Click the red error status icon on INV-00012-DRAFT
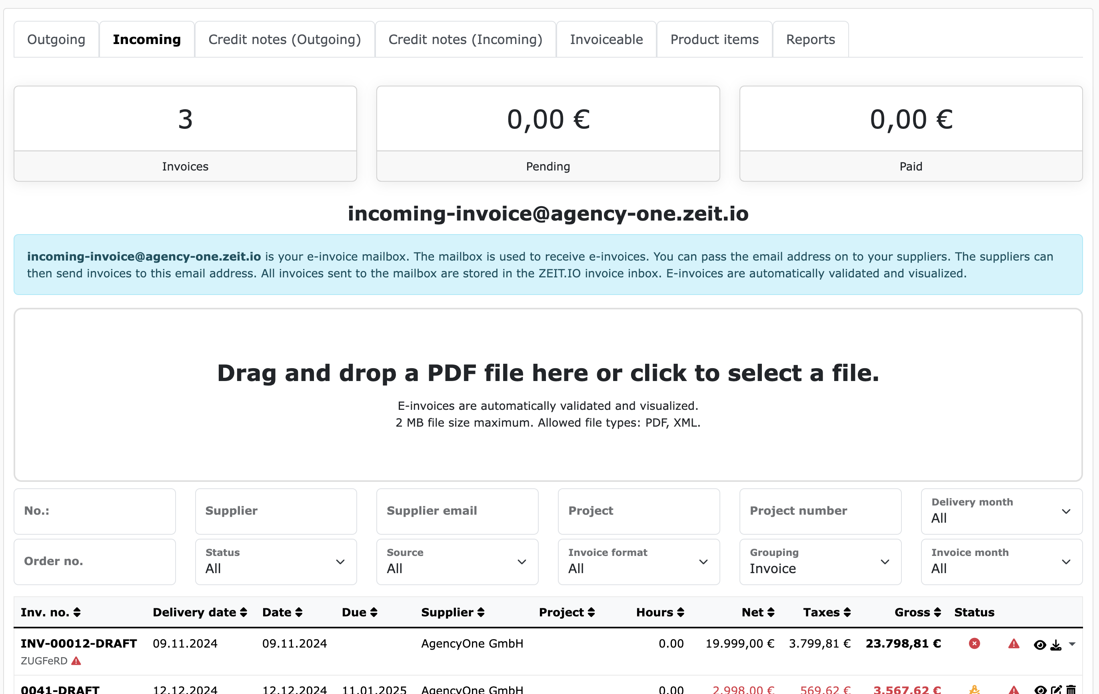Screen dimensions: 1099x694 [975, 644]
